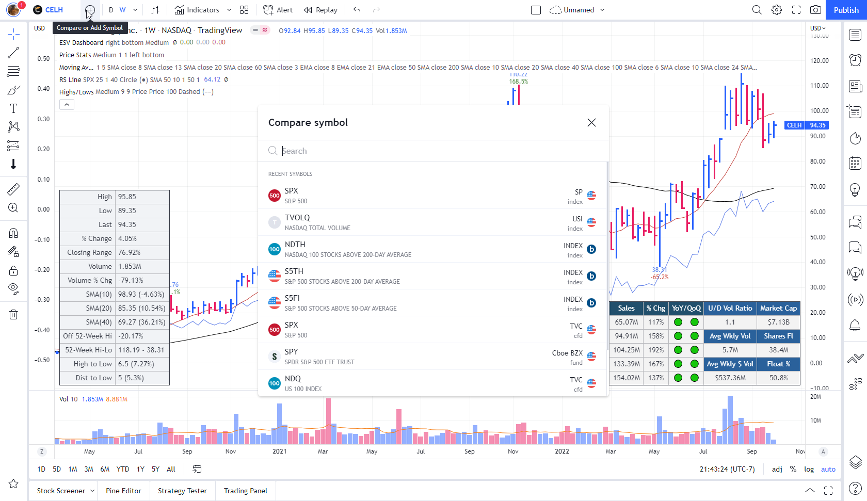Open the Indicators dialog
This screenshot has height=501, width=867.
pos(197,10)
